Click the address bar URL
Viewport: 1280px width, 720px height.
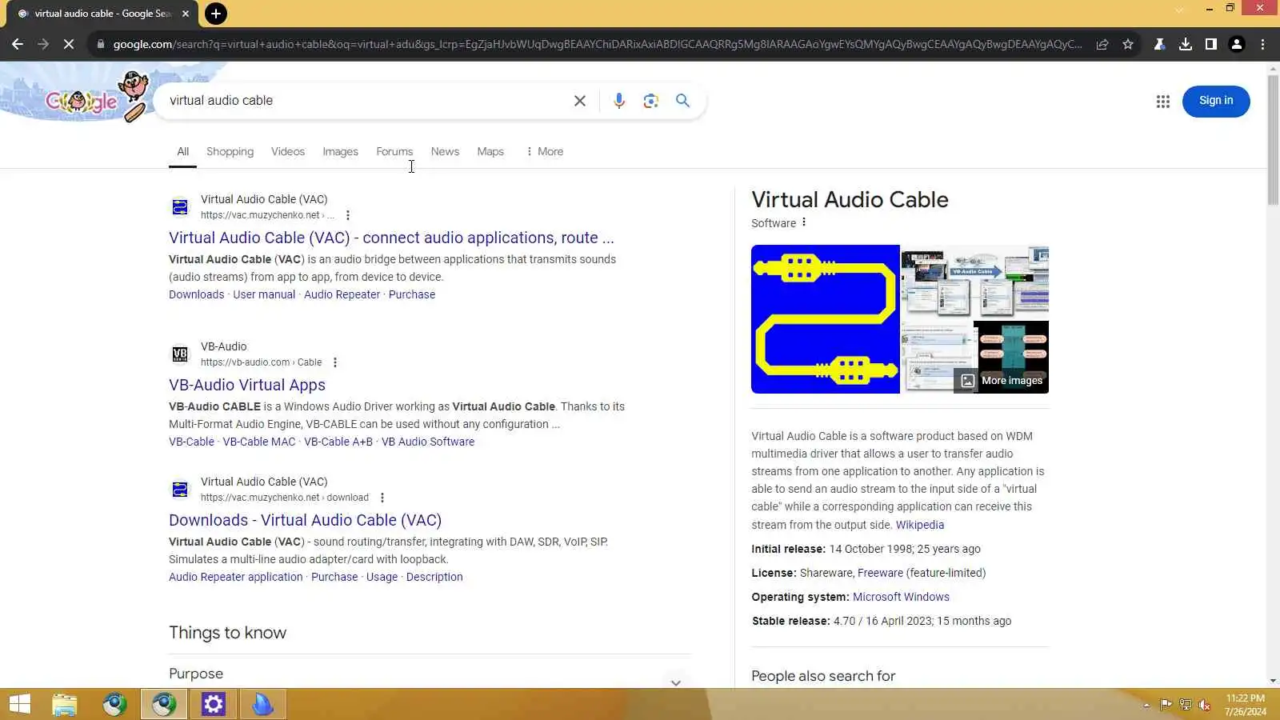597,44
